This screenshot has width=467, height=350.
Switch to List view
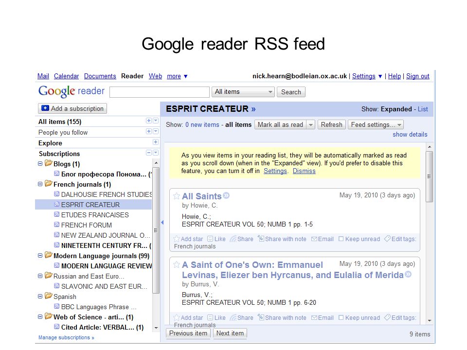(423, 109)
